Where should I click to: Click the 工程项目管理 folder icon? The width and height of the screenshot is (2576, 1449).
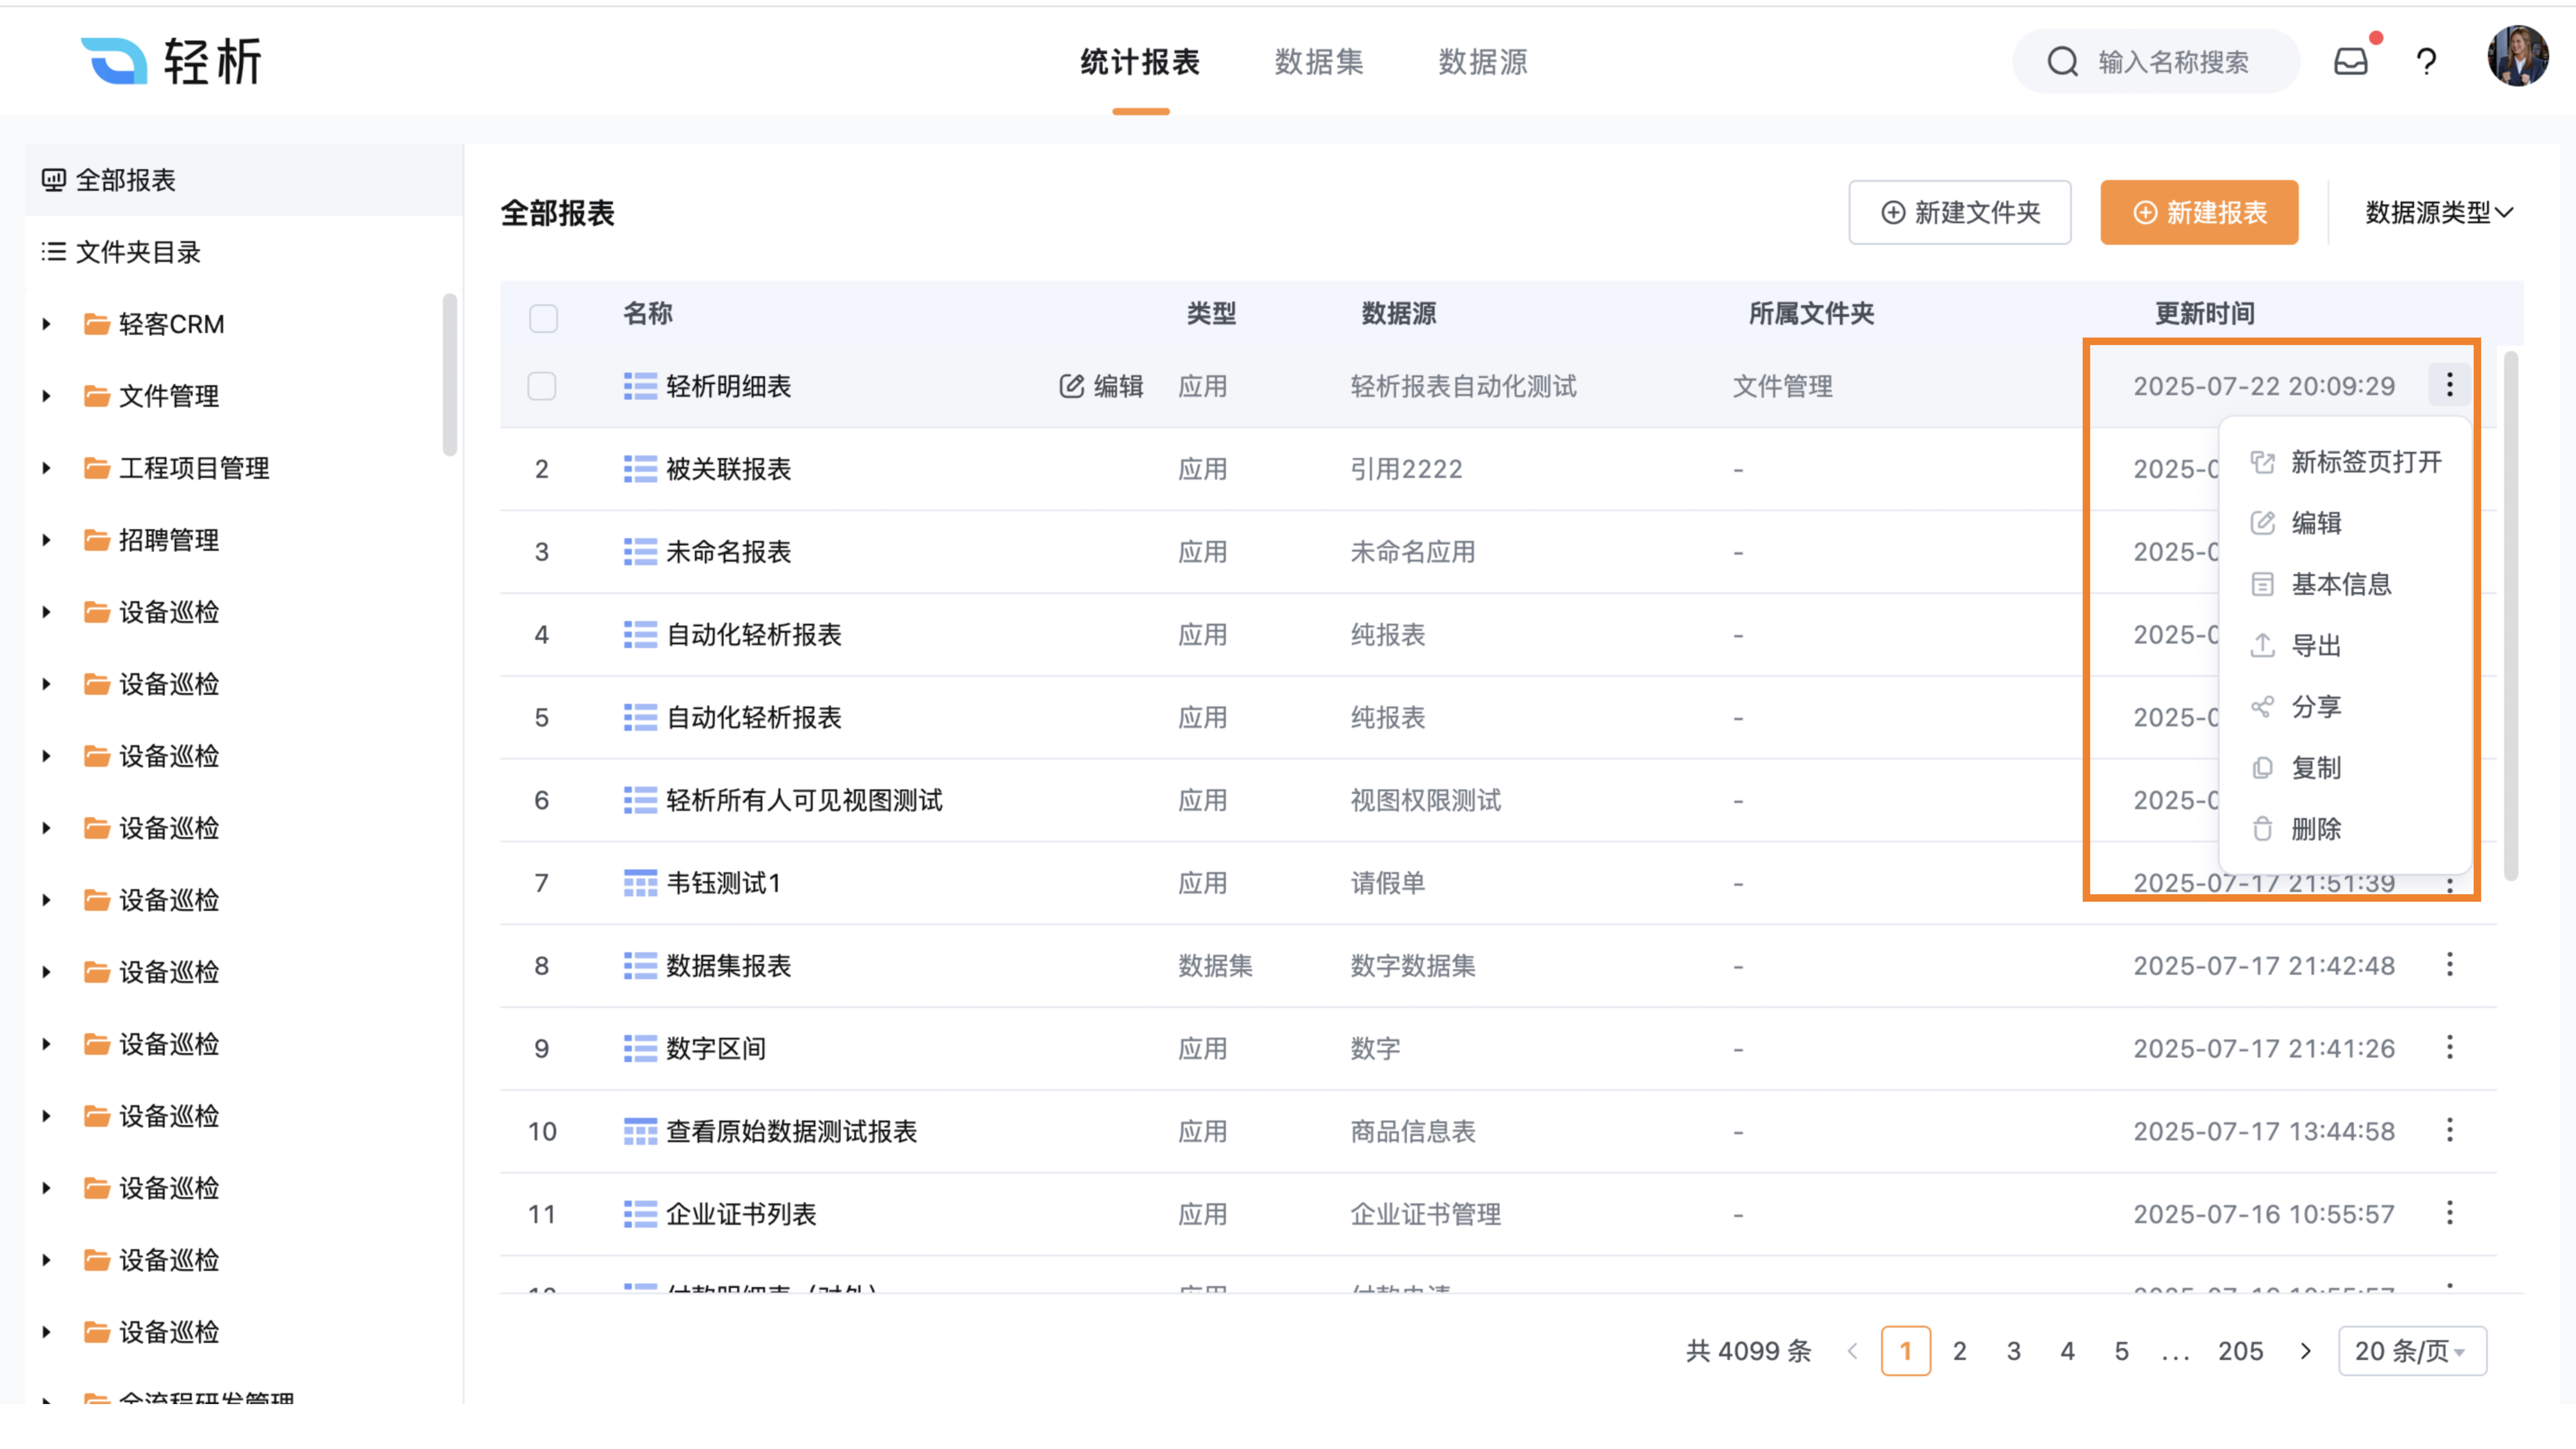coord(97,468)
